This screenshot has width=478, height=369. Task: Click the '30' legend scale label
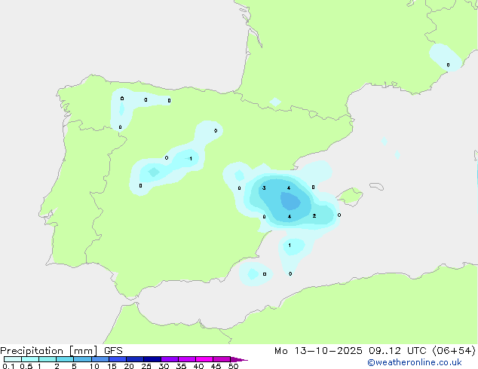tap(164, 366)
